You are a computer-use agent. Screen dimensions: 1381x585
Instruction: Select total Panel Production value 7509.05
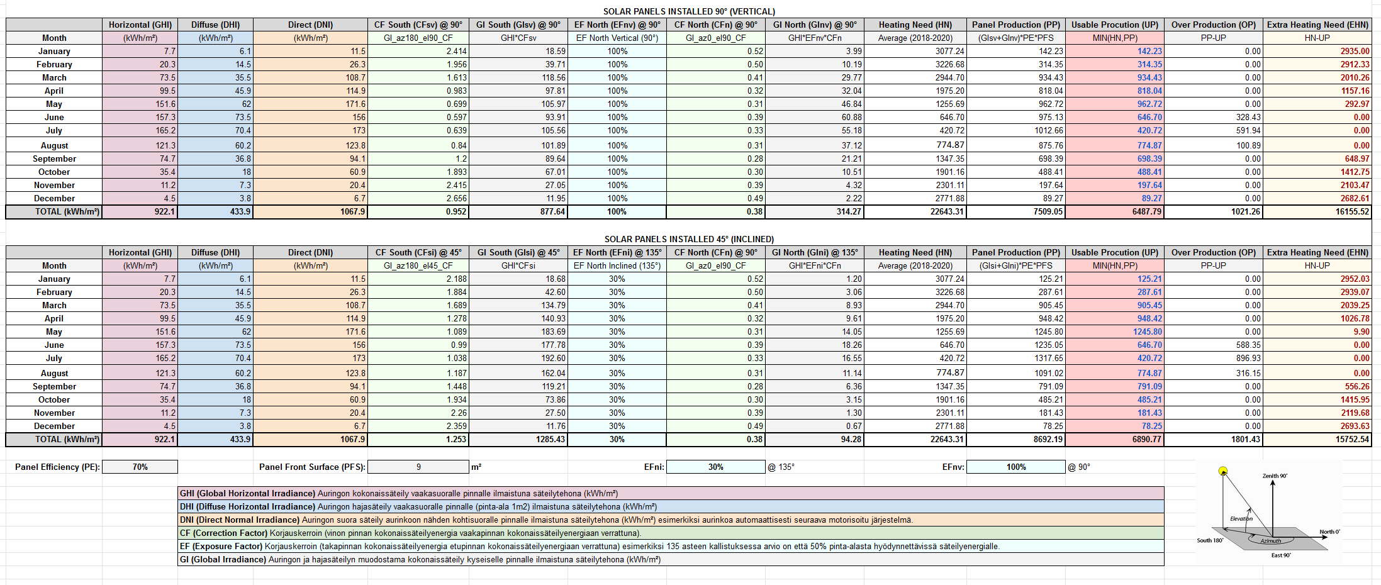point(1016,212)
